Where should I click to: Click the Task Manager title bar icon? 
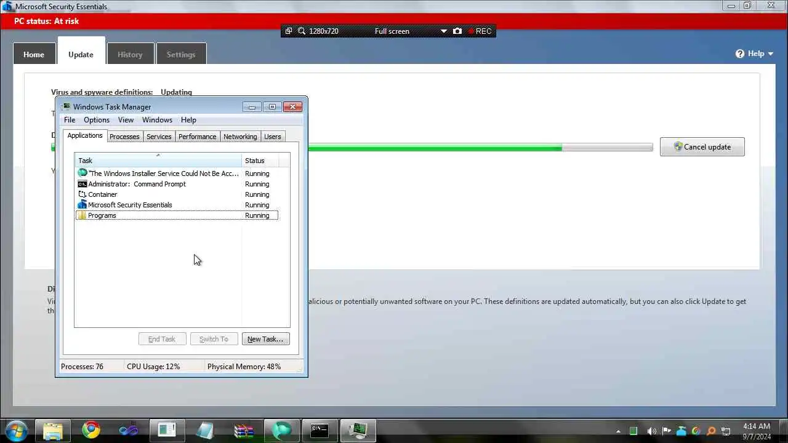(x=66, y=106)
